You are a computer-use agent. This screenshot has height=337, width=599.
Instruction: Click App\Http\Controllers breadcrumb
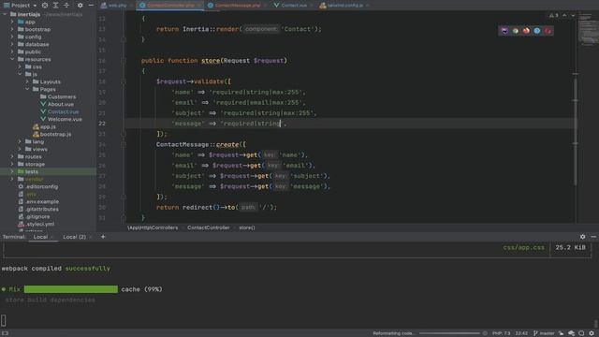pos(153,227)
